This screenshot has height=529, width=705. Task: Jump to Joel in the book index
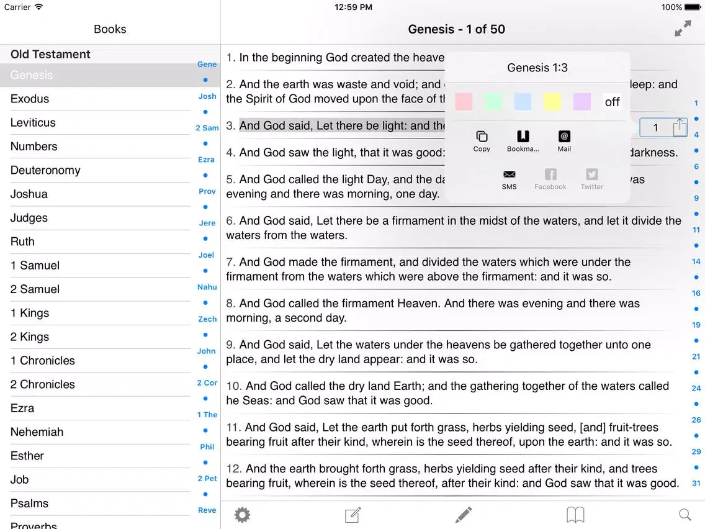tap(207, 255)
